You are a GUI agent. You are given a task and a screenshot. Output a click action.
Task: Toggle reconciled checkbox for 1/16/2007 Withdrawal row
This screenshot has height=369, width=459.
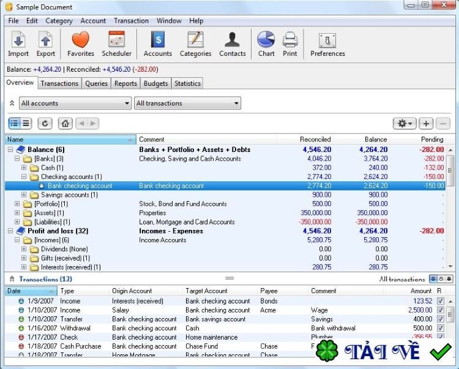pos(441,329)
